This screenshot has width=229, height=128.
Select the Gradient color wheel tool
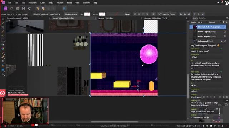[3, 48]
